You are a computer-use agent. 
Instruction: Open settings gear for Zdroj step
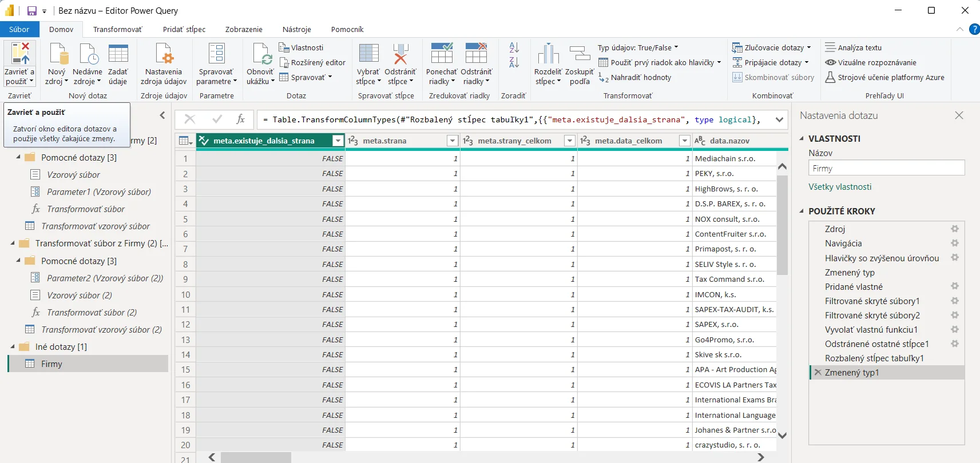tap(955, 229)
